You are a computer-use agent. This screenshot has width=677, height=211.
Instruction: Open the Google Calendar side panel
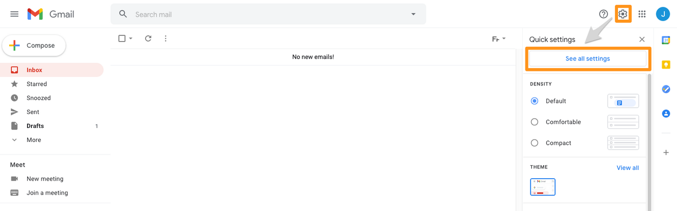click(666, 40)
